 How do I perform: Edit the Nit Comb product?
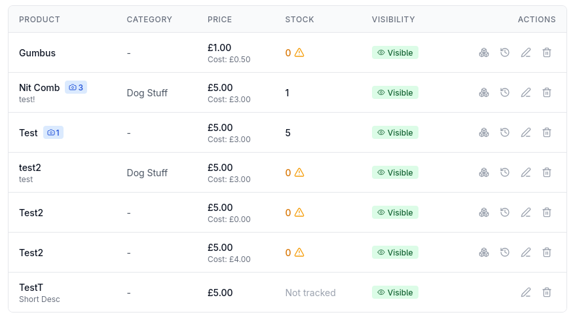point(526,92)
